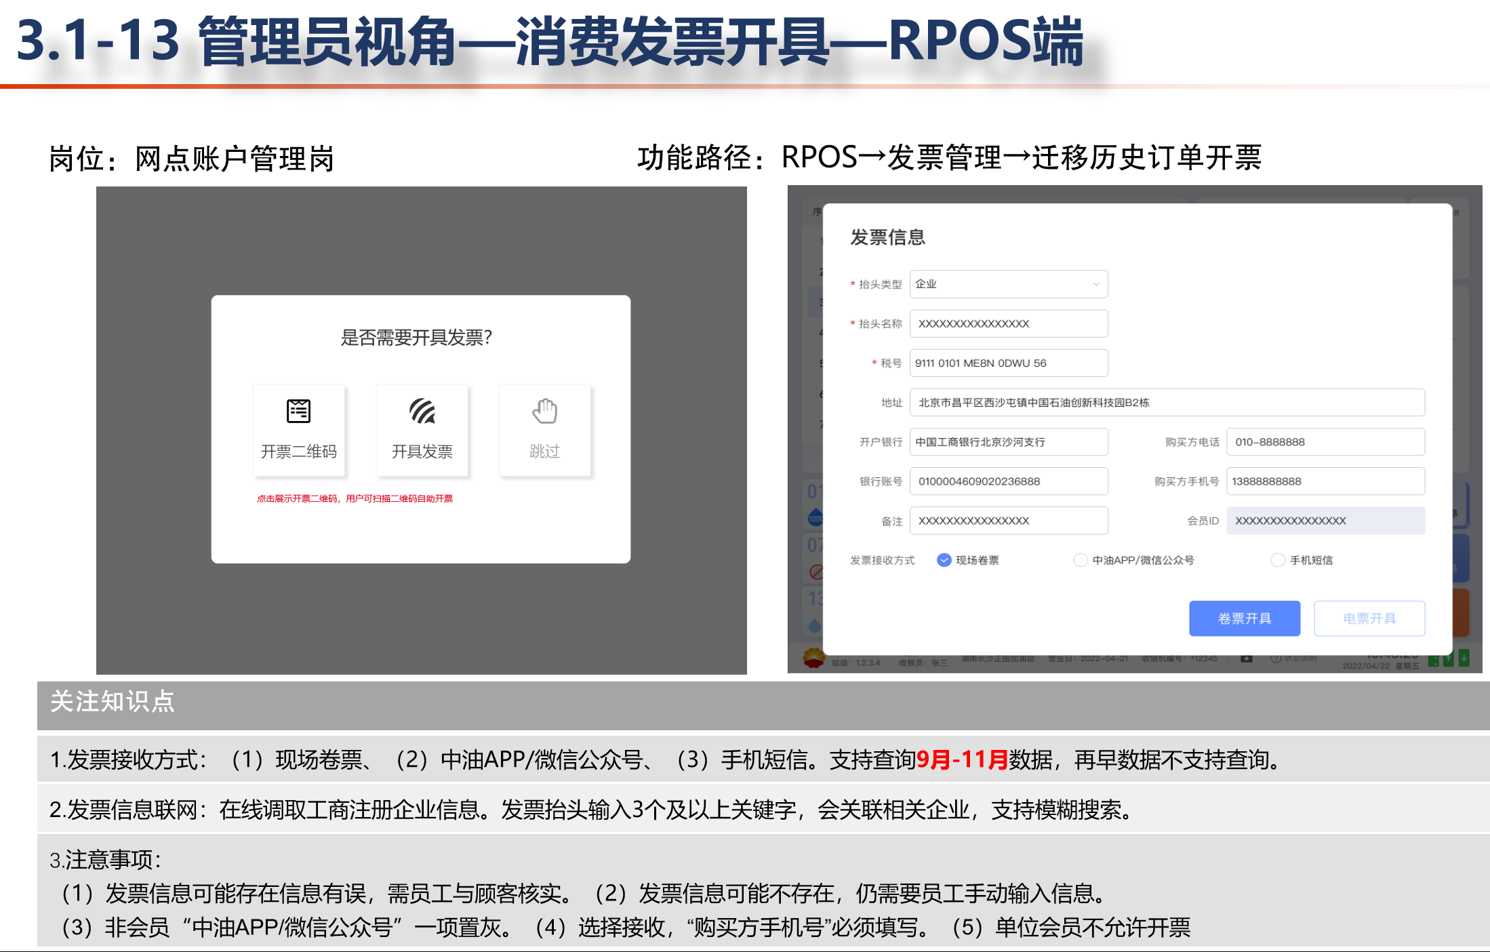This screenshot has width=1490, height=952.
Task: Select 中油APP/微信公众号 radio option
Action: tap(1080, 560)
